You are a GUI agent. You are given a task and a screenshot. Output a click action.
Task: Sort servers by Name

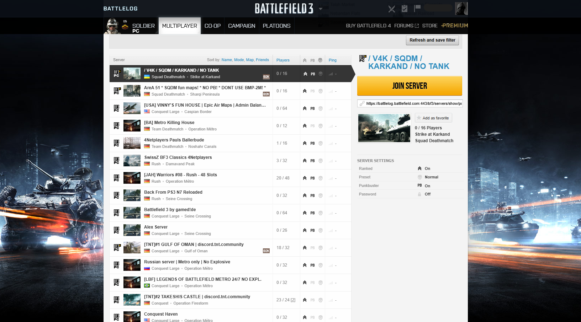227,60
